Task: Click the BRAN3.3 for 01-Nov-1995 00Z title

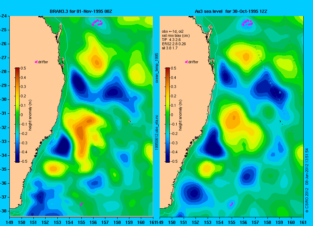Action: [x=81, y=11]
